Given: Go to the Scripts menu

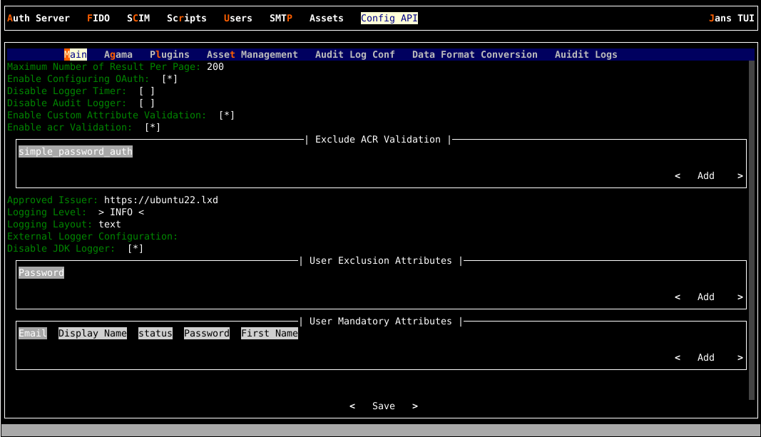Looking at the screenshot, I should (x=187, y=19).
